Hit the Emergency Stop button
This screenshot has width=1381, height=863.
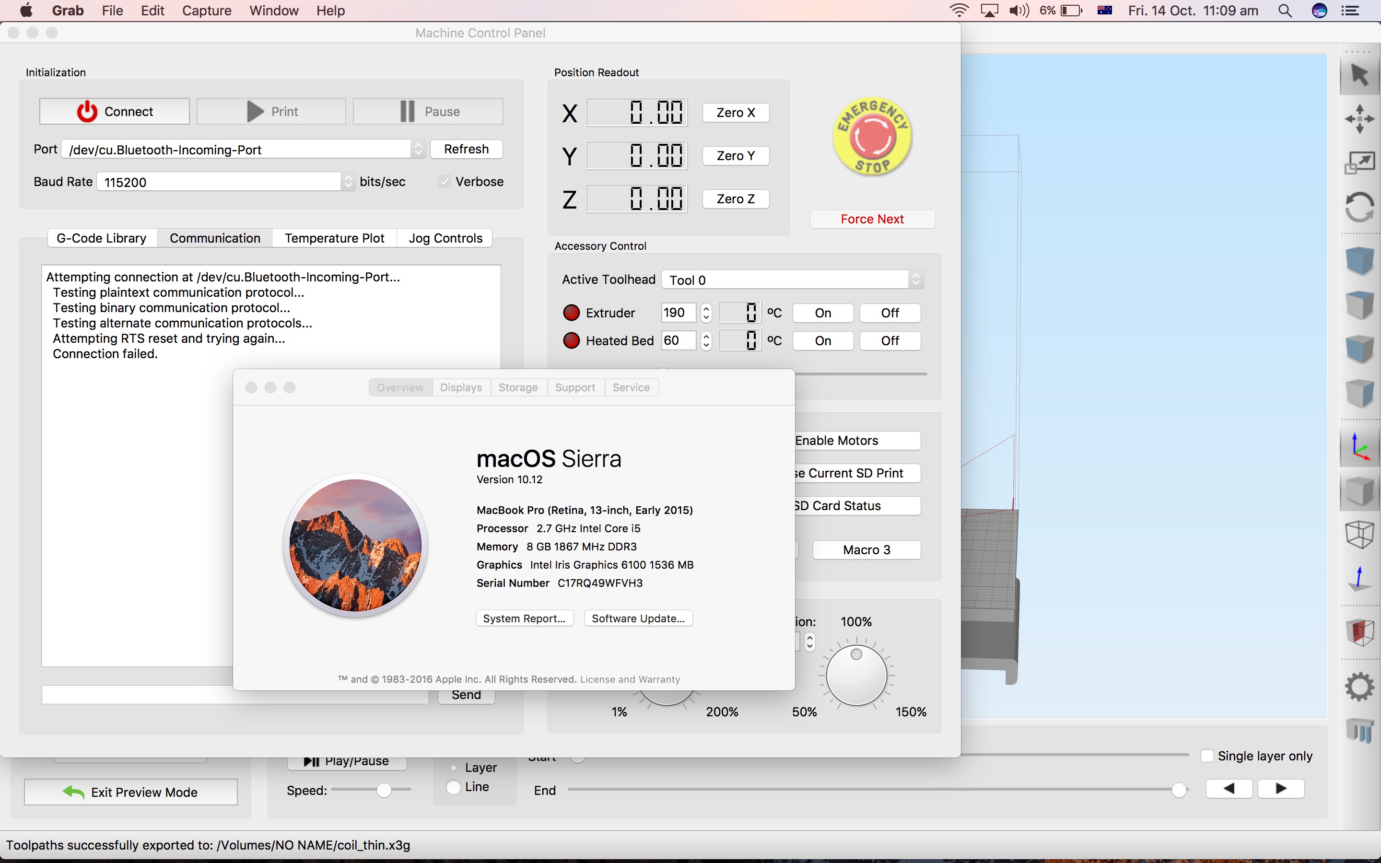(872, 137)
